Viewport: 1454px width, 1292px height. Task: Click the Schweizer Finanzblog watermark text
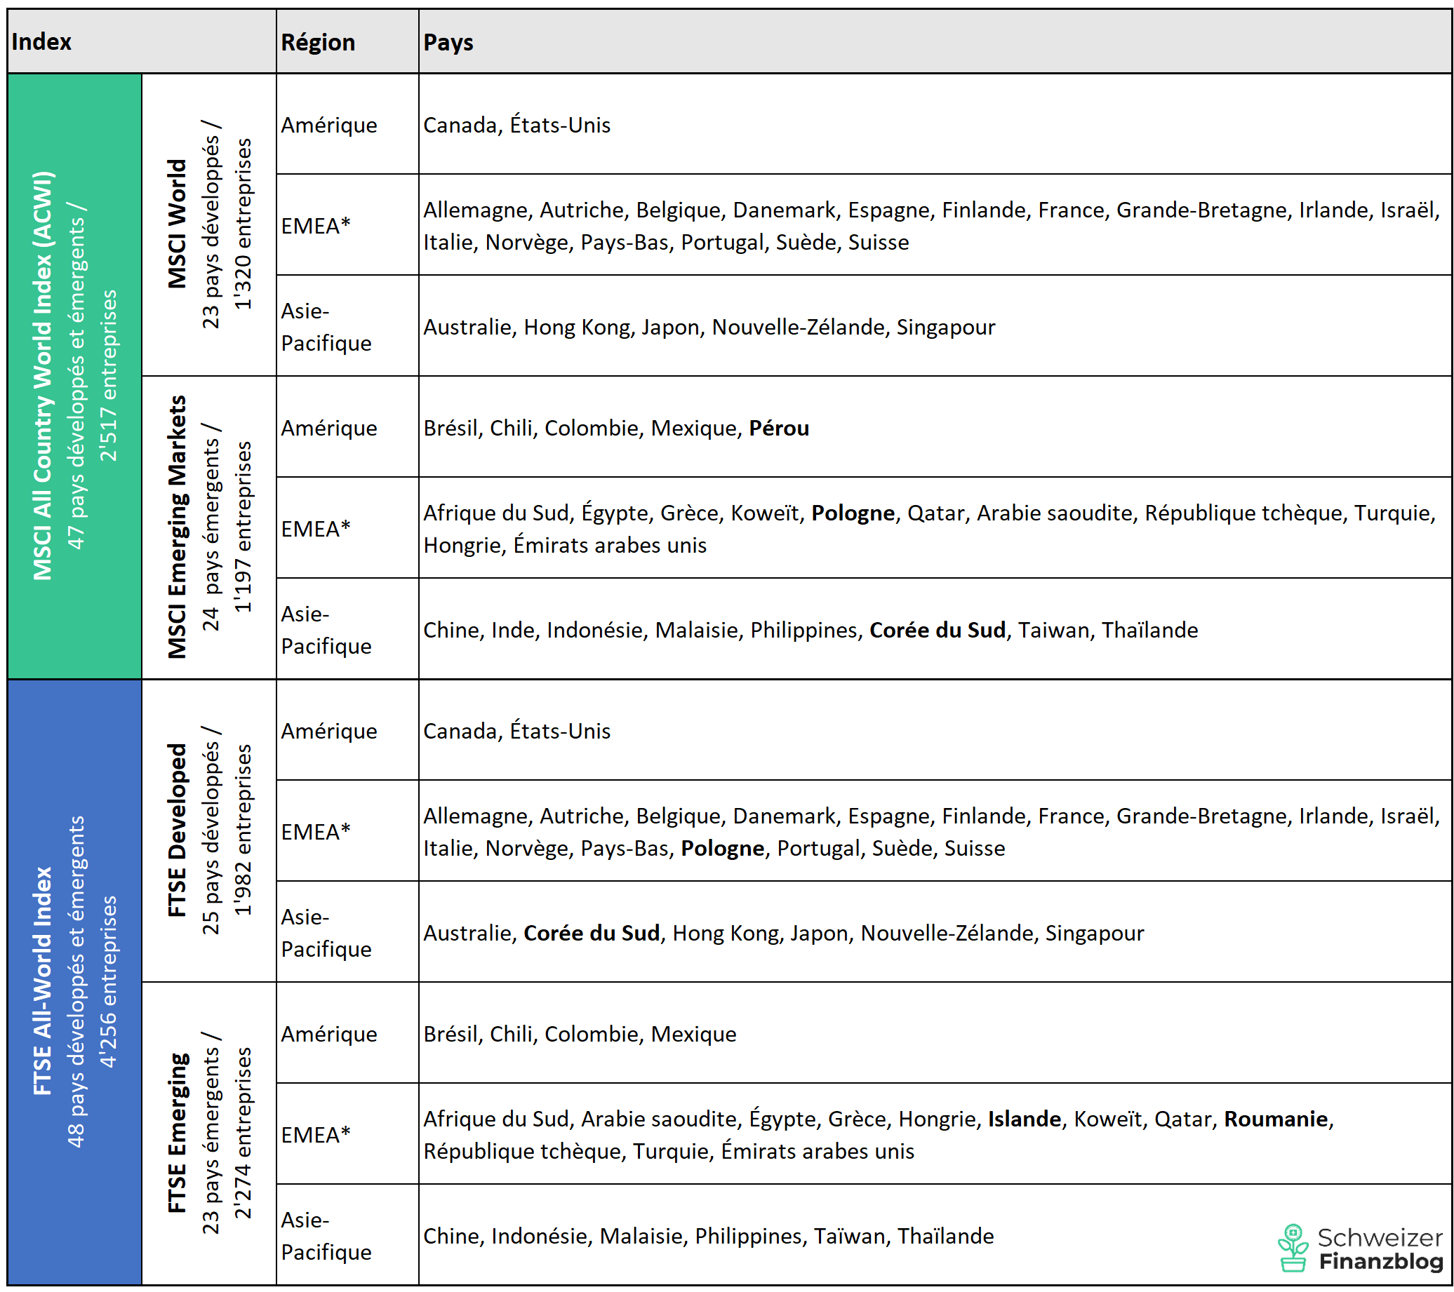pos(1380,1249)
